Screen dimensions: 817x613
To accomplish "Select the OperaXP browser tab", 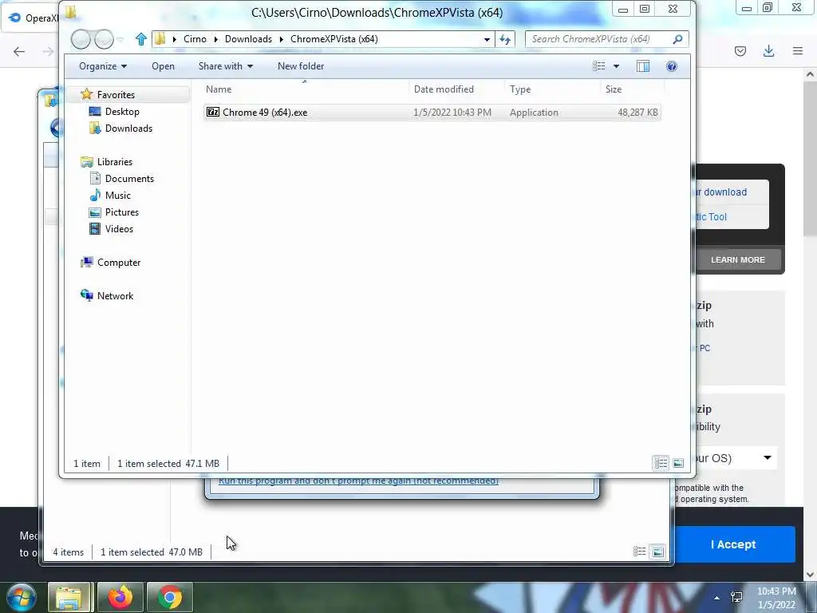I will pos(31,18).
